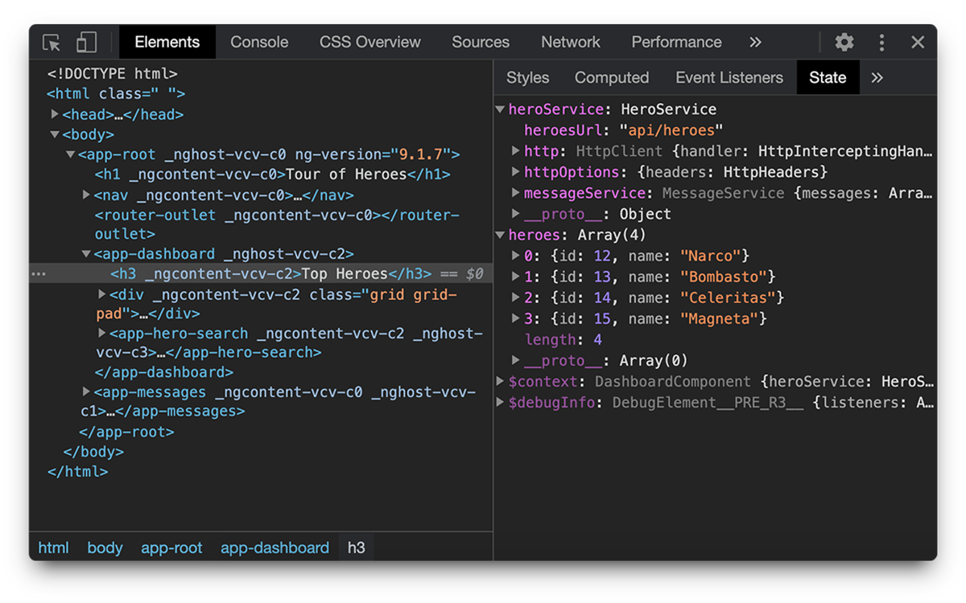Expand the $context DashboardComponent entry

pos(501,381)
